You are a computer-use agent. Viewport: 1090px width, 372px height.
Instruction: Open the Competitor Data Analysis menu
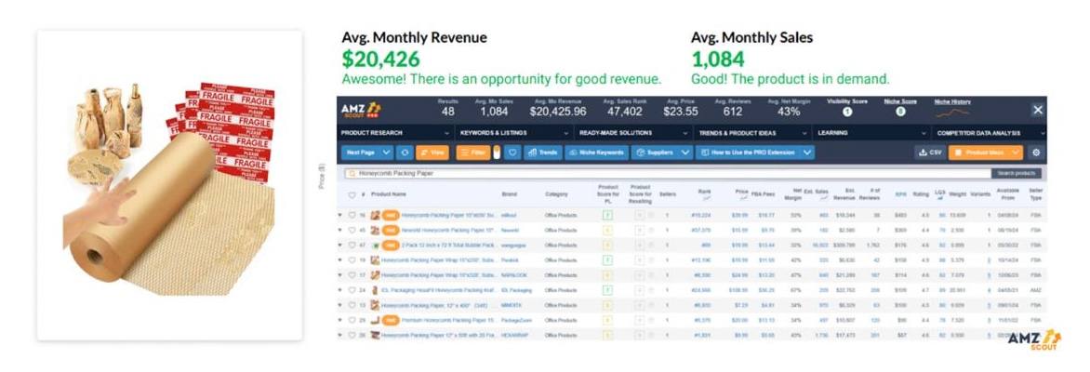click(x=990, y=133)
